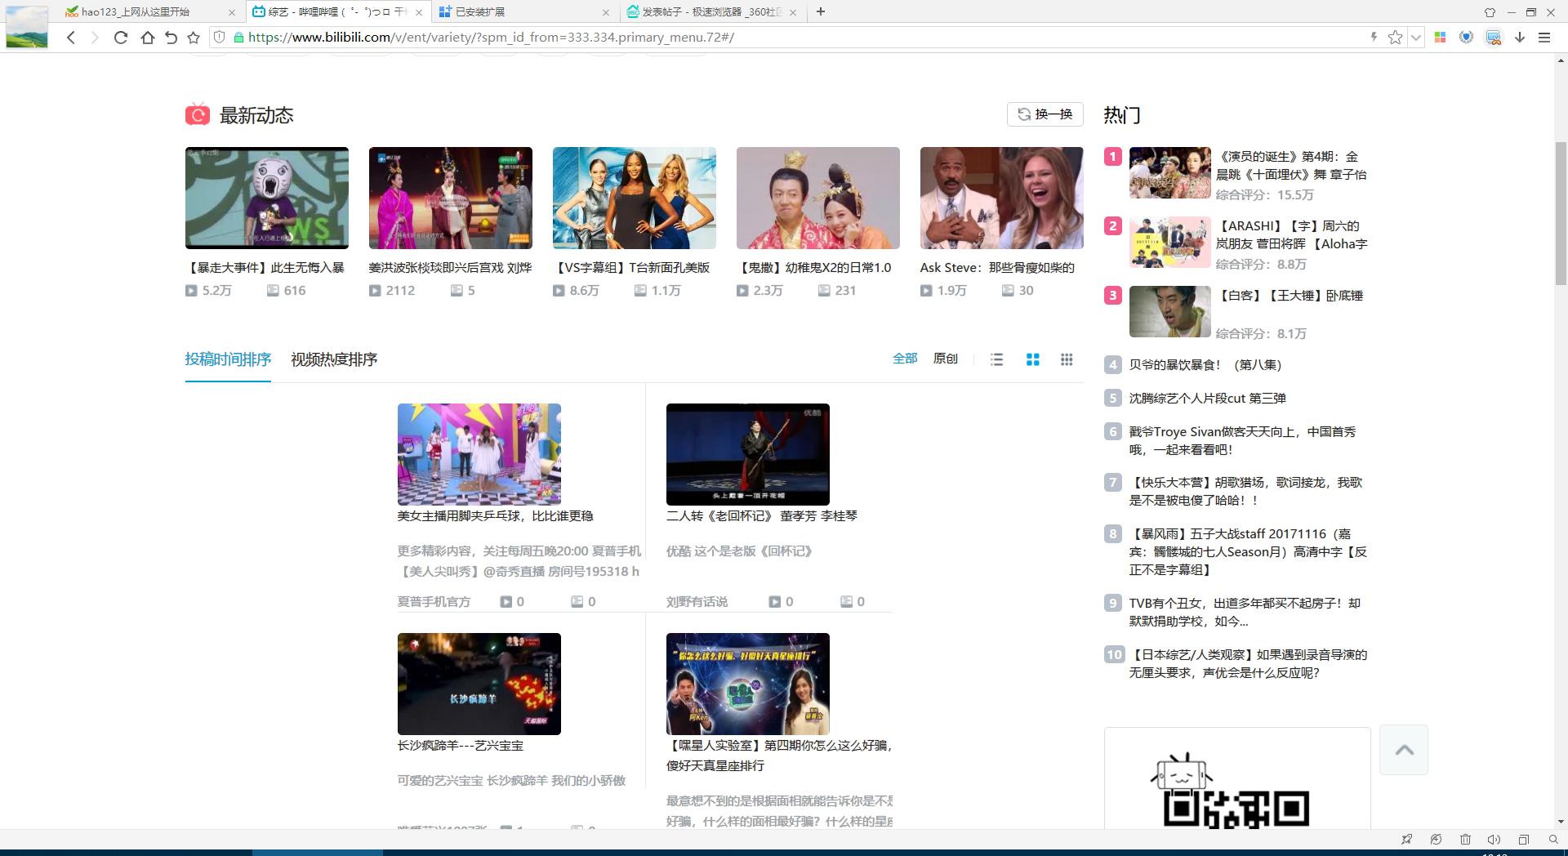Open hot item 贝爷的暴饮暴食 第八集
The width and height of the screenshot is (1568, 856).
pos(1205,365)
